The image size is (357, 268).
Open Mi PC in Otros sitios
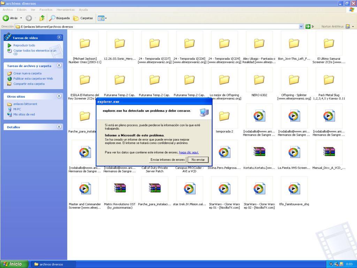click(x=17, y=109)
